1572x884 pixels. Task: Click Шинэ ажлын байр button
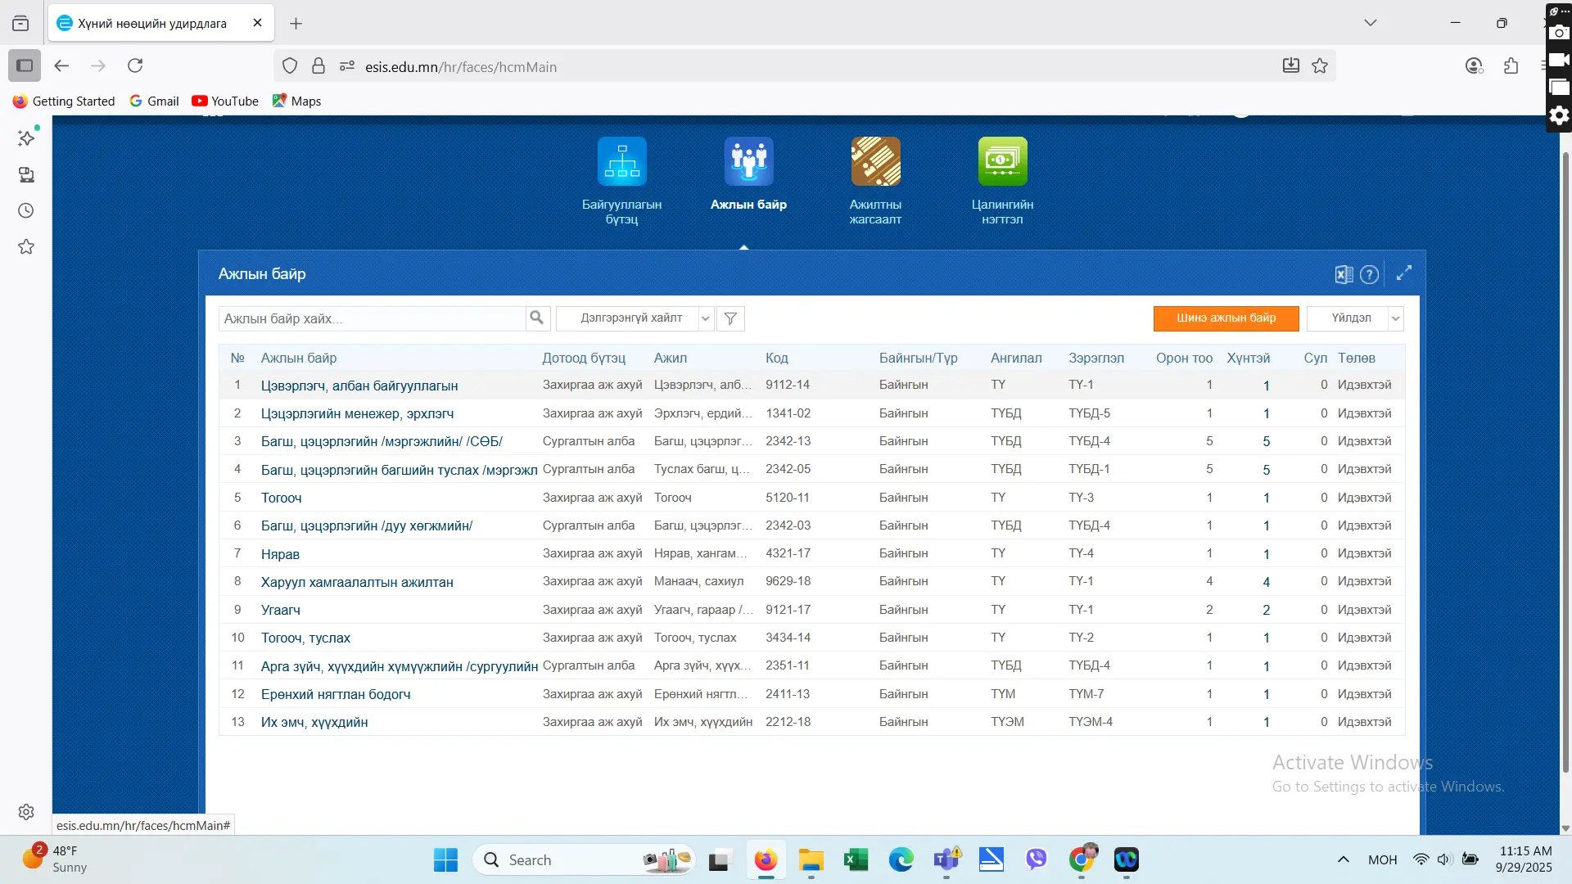(1226, 318)
